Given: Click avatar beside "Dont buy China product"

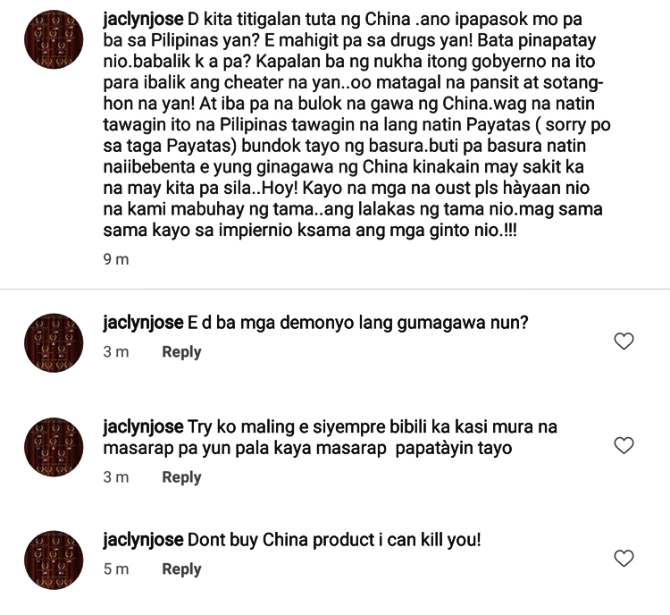Looking at the screenshot, I should point(54,560).
